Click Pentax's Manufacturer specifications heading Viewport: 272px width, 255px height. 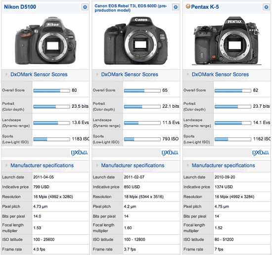point(223,166)
